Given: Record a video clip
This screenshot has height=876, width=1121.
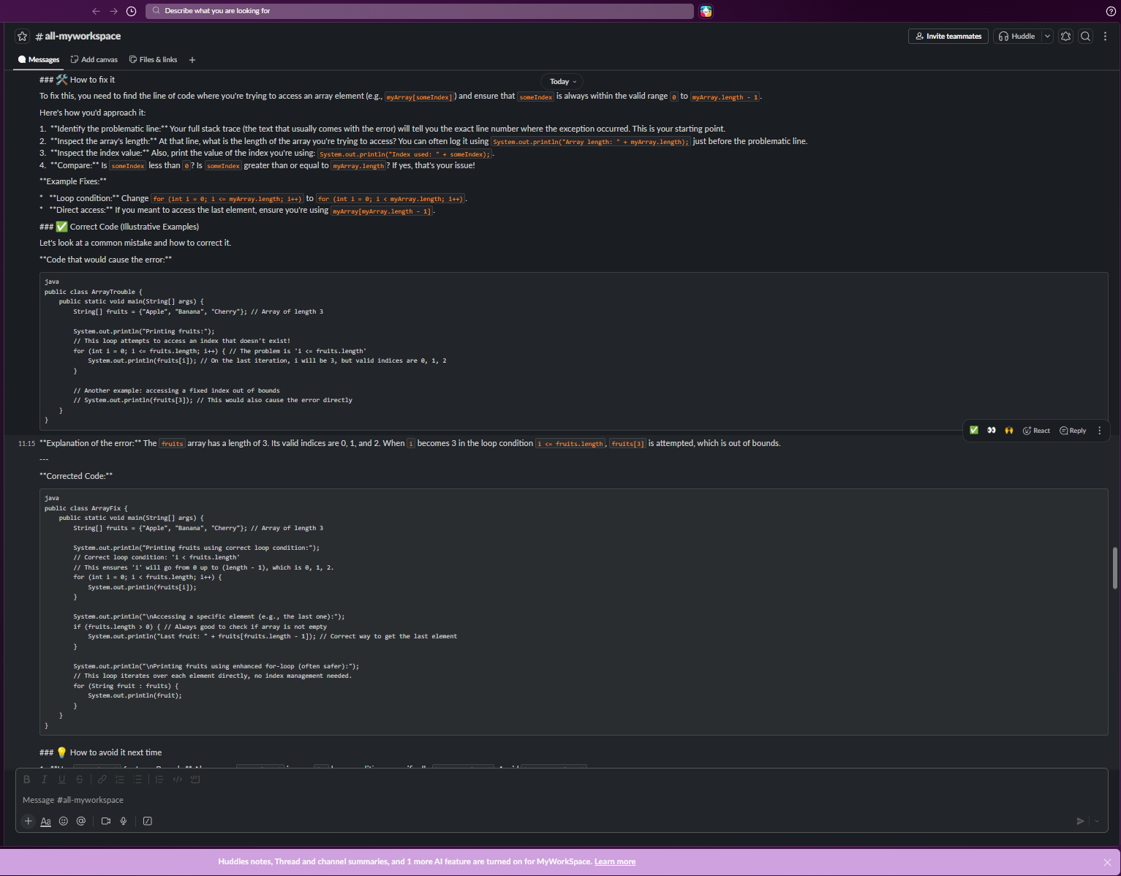Looking at the screenshot, I should [106, 821].
